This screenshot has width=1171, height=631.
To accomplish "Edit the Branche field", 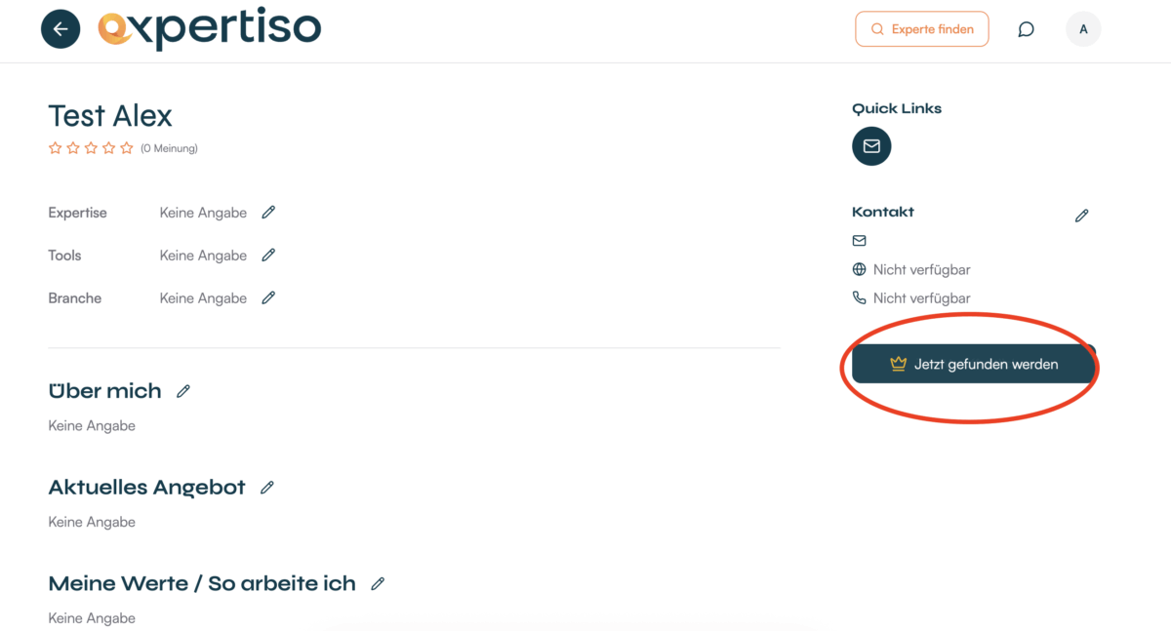I will coord(268,297).
